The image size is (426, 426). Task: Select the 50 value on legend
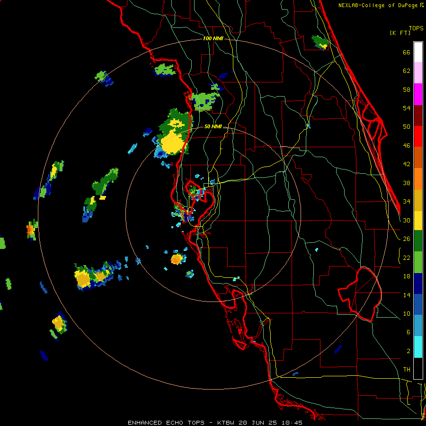[407, 127]
